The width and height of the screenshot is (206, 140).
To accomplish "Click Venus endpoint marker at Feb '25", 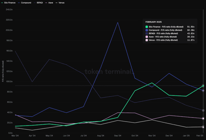I will coord(203,127).
